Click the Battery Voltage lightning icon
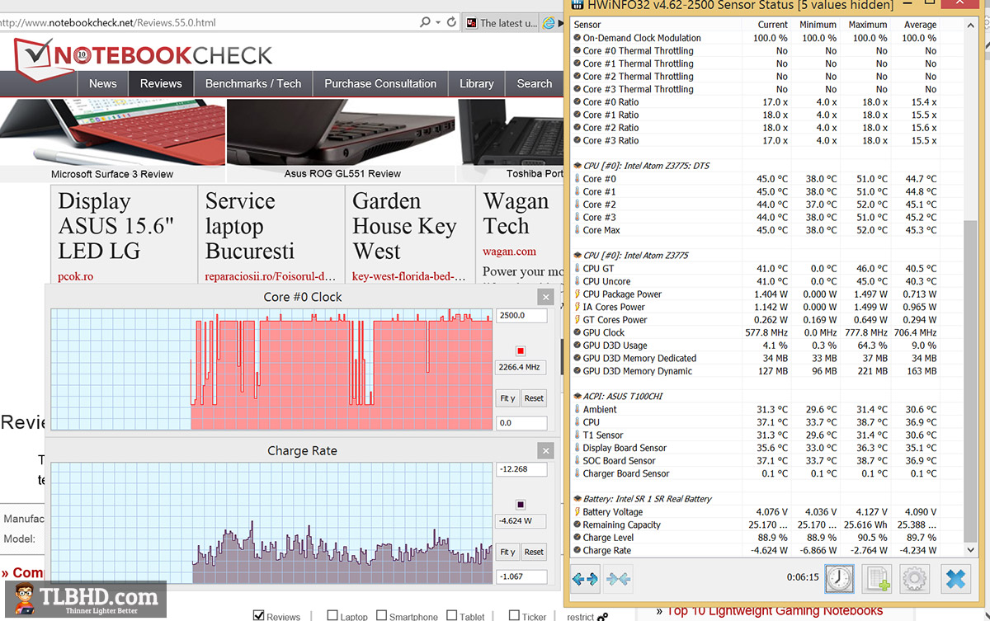990x621 pixels. coord(577,512)
